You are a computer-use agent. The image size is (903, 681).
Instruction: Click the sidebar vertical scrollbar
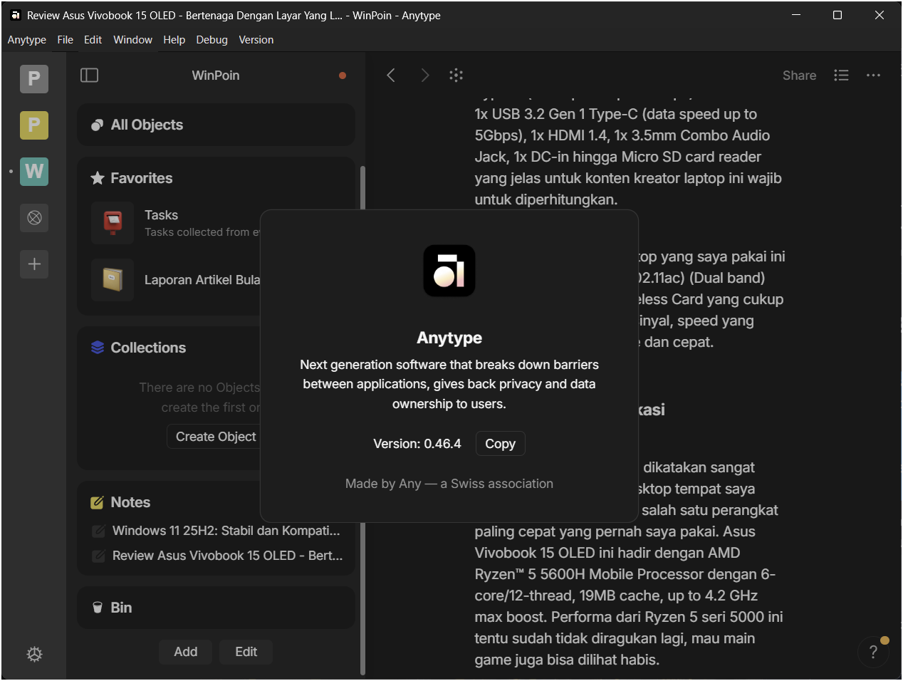[x=362, y=420]
